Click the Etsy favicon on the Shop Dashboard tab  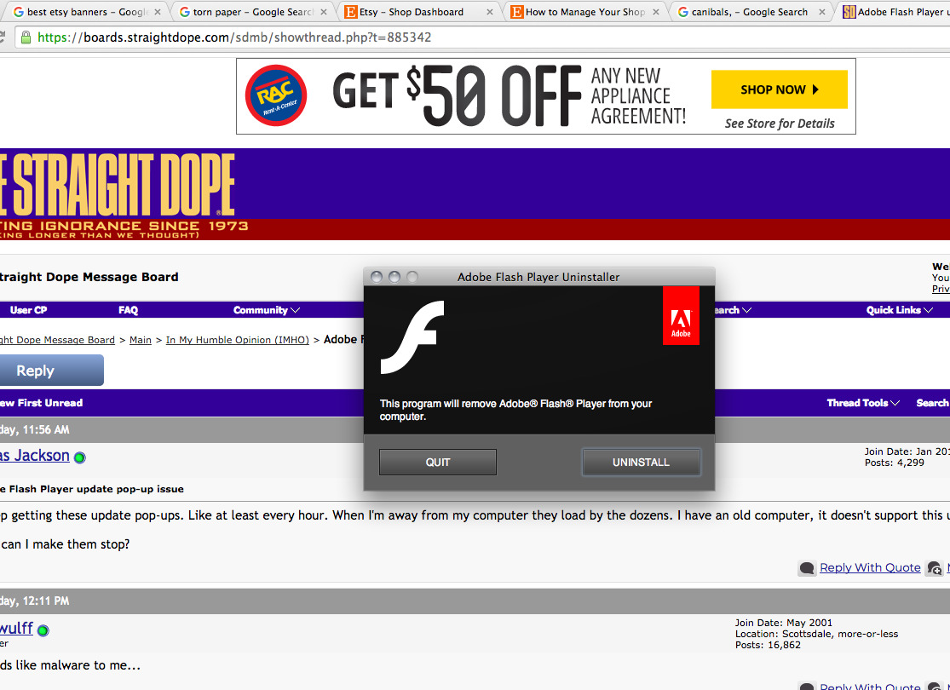click(x=351, y=12)
